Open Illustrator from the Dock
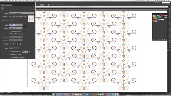The image size is (171, 96). click(x=73, y=94)
